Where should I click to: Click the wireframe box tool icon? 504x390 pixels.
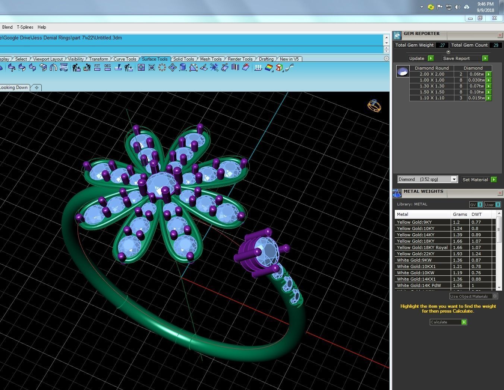[x=279, y=67]
